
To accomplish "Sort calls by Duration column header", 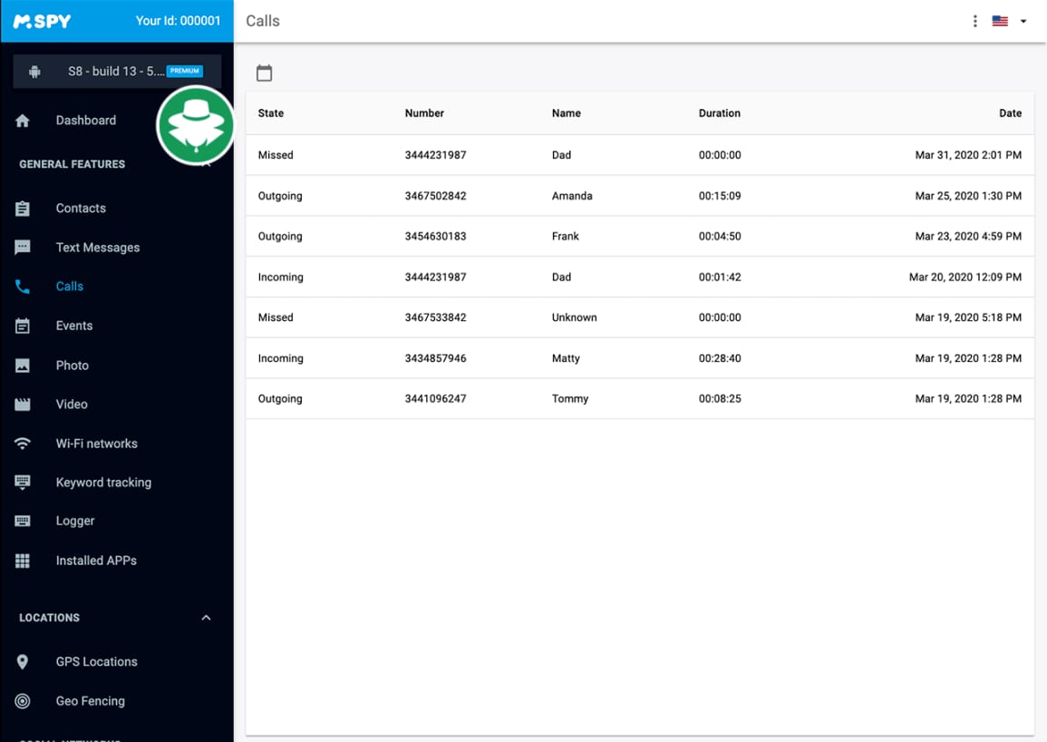I will (719, 113).
